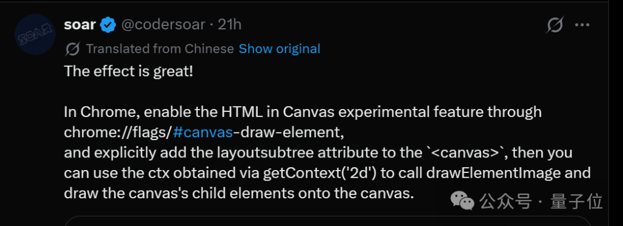Open the embedded card below the tweet
The width and height of the screenshot is (623, 226).
click(x=328, y=221)
